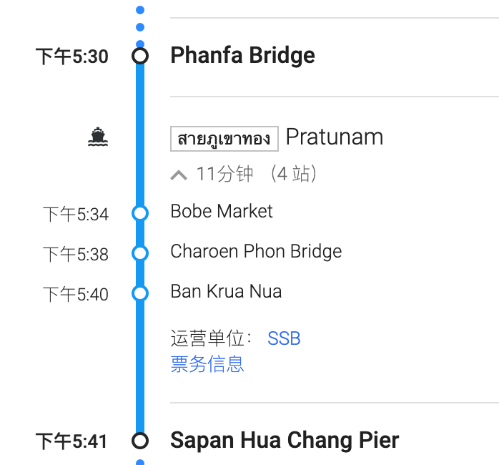Click the Bobe Market stop marker
The height and width of the screenshot is (465, 499).
[x=140, y=212]
